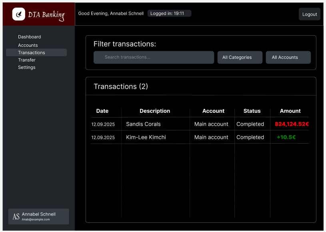Click the Amount column header

(x=290, y=111)
